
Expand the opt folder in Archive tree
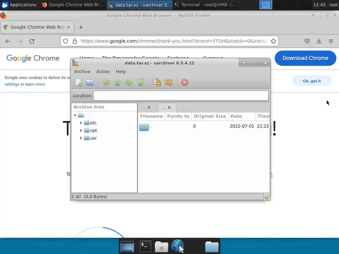point(81,130)
